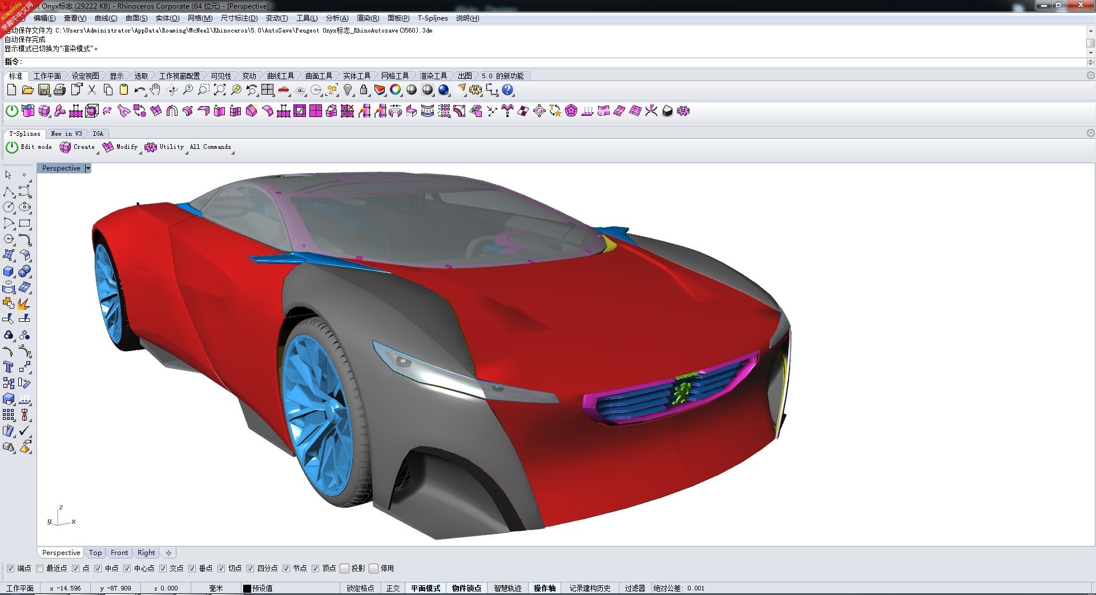Select the blue solid box tool
Viewport: 1096px width, 595px height.
pos(9,271)
